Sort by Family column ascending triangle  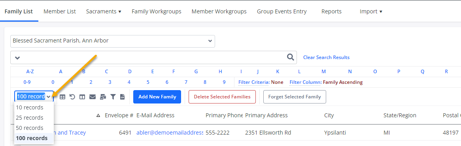[x=98, y=116]
